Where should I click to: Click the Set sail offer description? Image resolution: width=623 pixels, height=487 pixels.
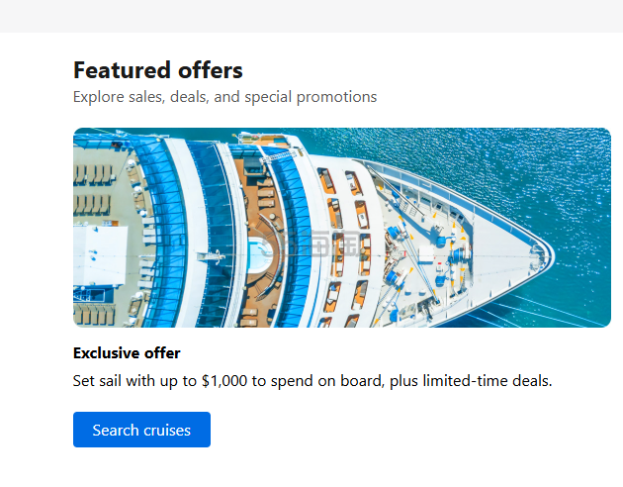pyautogui.click(x=312, y=380)
